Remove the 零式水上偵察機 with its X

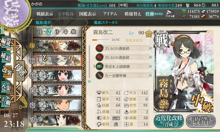pyautogui.click(x=150, y=66)
